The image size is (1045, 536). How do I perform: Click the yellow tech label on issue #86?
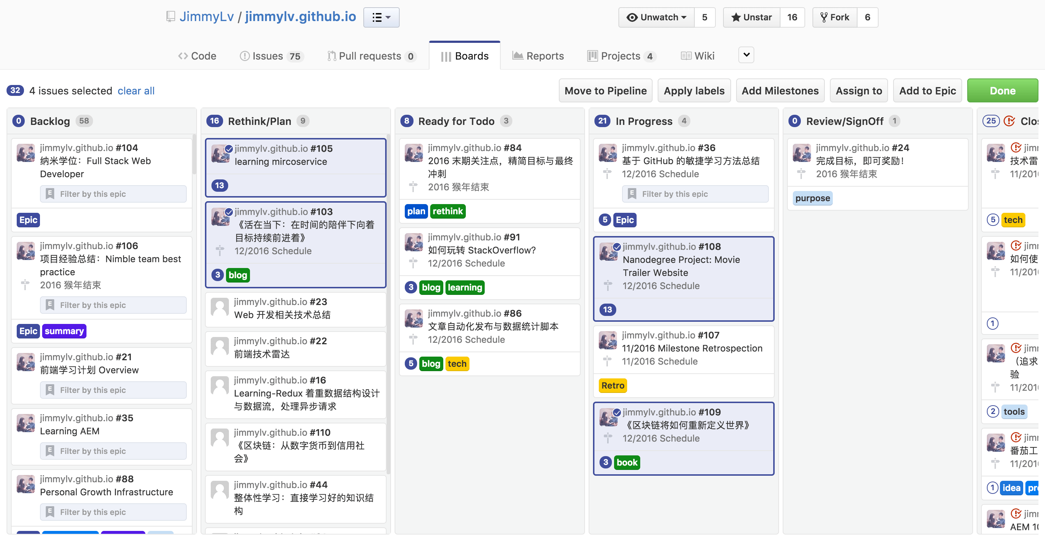pyautogui.click(x=457, y=364)
